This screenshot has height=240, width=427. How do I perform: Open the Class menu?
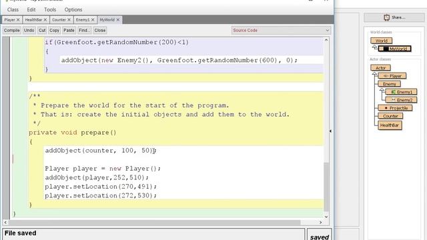tap(13, 9)
